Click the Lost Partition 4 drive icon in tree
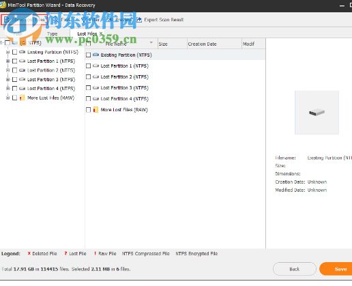 click(x=22, y=88)
